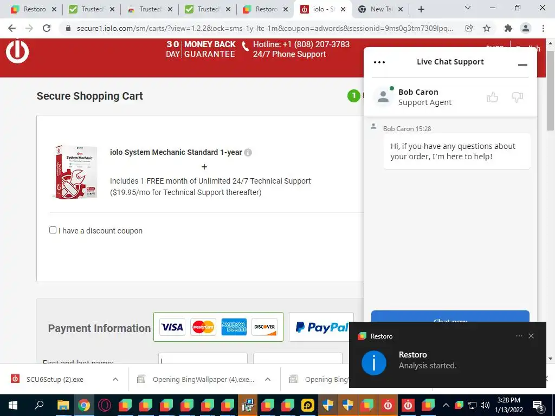Viewport: 555px width, 416px height.
Task: Choose PayPal as payment method
Action: pos(321,327)
